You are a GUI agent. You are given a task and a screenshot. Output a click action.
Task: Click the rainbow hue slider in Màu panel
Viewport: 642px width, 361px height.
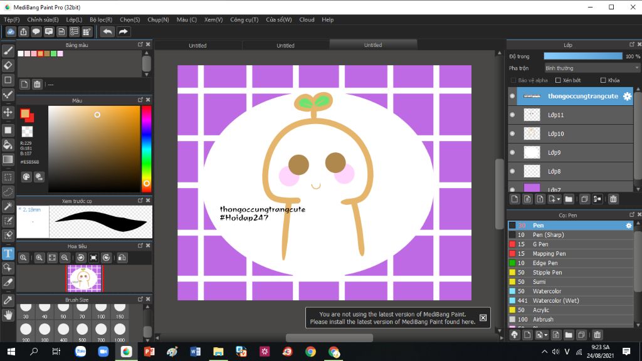coord(146,149)
